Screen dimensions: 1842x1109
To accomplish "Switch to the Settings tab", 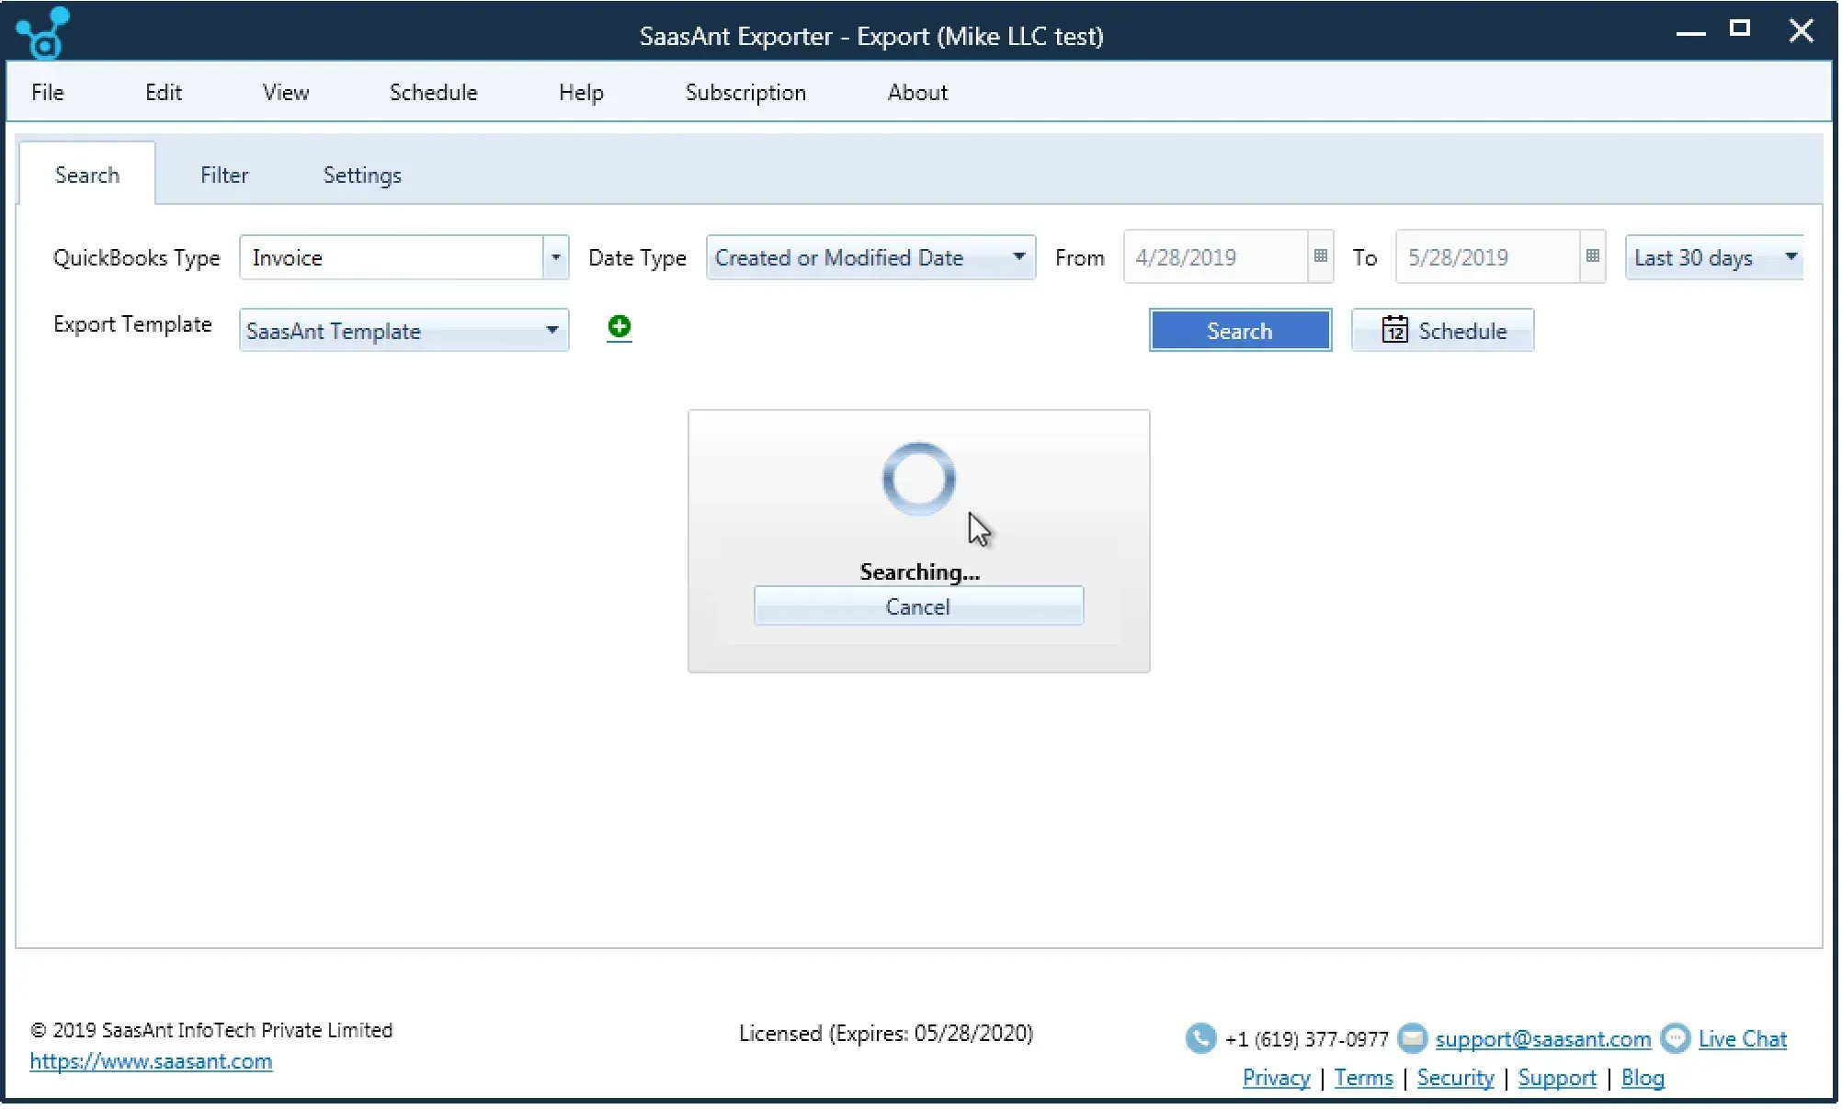I will (x=362, y=175).
